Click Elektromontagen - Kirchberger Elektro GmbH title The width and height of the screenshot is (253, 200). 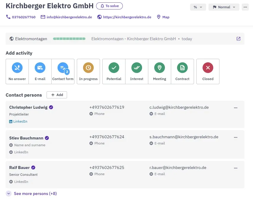point(133,39)
